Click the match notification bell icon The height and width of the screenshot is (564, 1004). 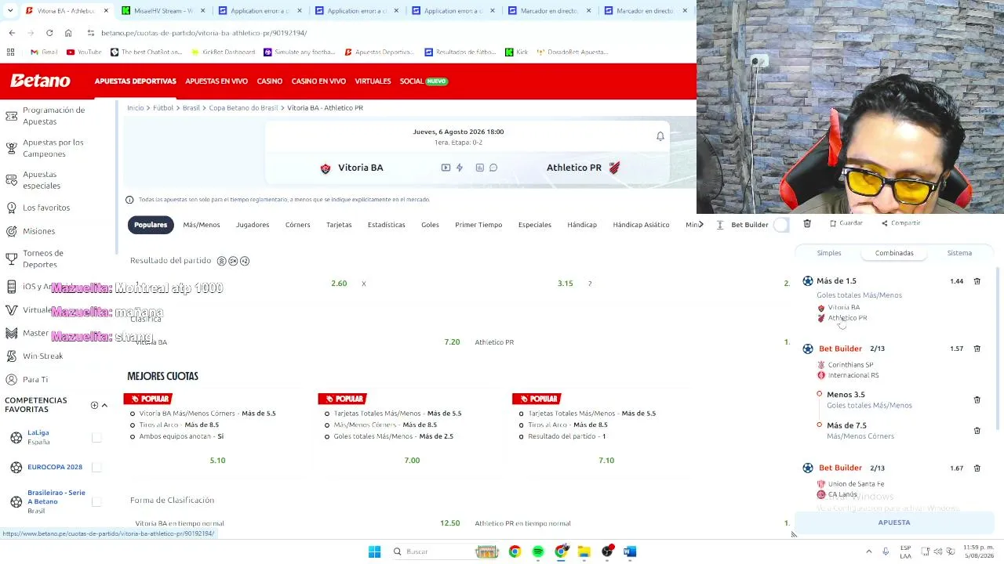pos(660,136)
